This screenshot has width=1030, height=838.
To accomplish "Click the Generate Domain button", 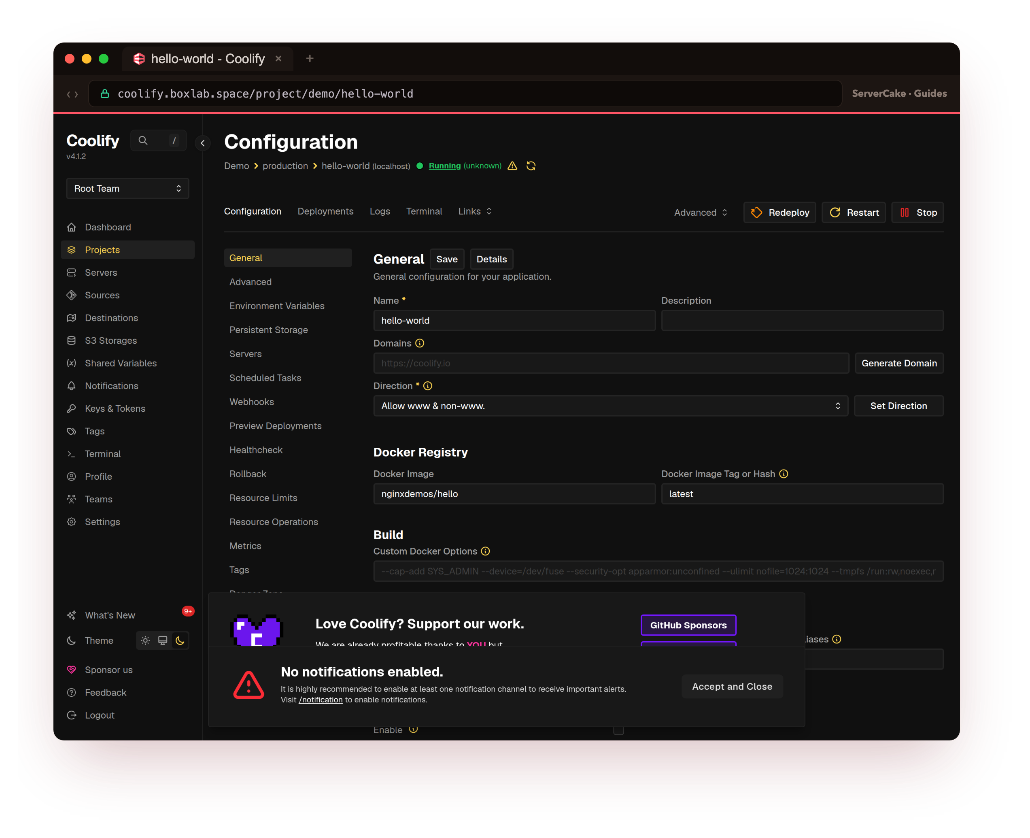I will point(899,363).
